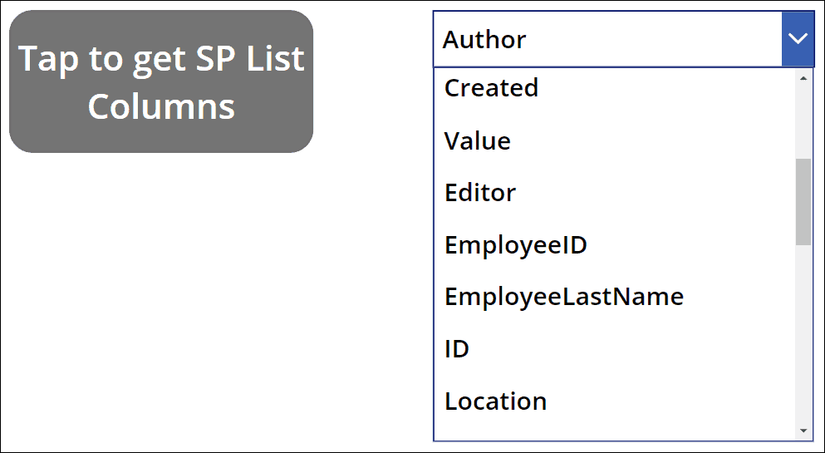The image size is (825, 453).
Task: Choose Value in the dropdown list
Action: pyautogui.click(x=615, y=140)
